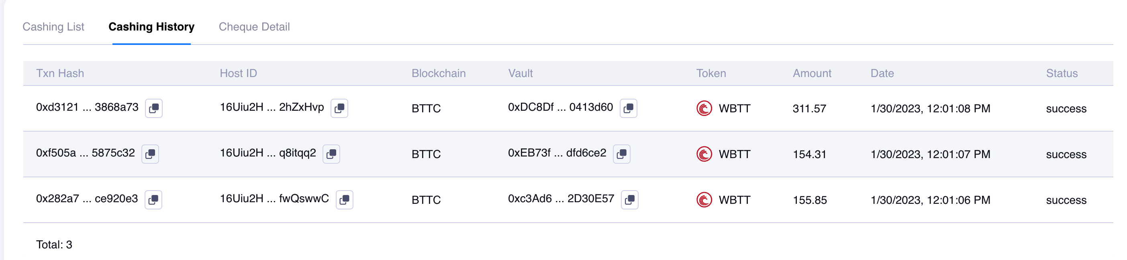Click the WBTT token icon in the second row
This screenshot has width=1127, height=260.
(704, 154)
